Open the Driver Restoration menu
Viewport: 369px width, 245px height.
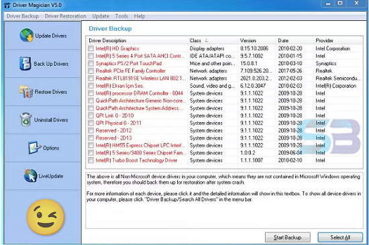66,16
